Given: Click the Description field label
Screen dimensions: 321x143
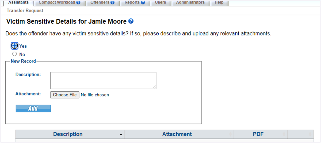Looking at the screenshot, I should pos(28,75).
